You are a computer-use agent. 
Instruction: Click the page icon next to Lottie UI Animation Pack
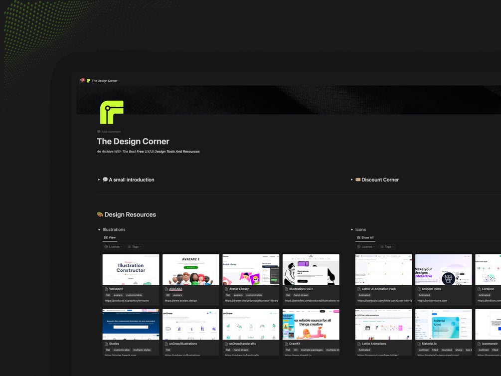click(x=359, y=289)
